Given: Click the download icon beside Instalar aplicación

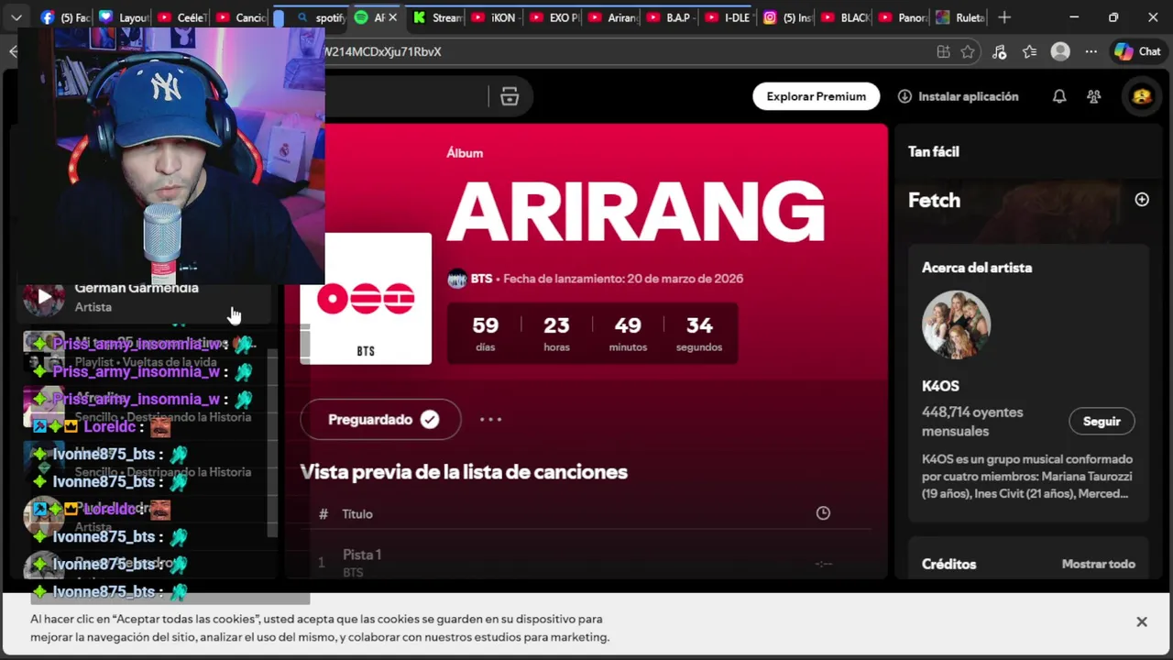Looking at the screenshot, I should point(904,96).
